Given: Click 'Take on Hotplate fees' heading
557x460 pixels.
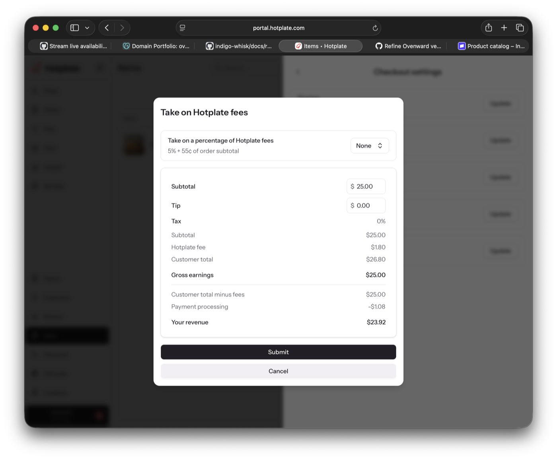Looking at the screenshot, I should [x=204, y=113].
